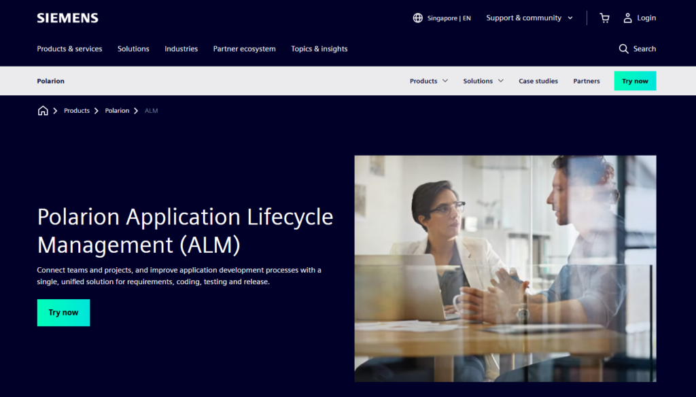Click the Polarion Application Lifecycle Management heading
The height and width of the screenshot is (397, 696).
coord(185,230)
